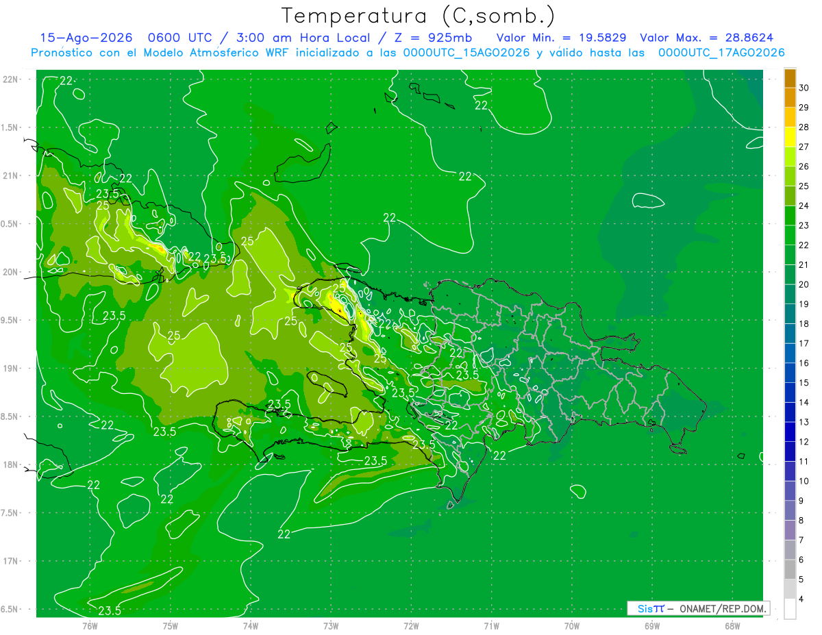The image size is (822, 635).
Task: Click the '70W' longitude axis label
Action: pyautogui.click(x=572, y=625)
